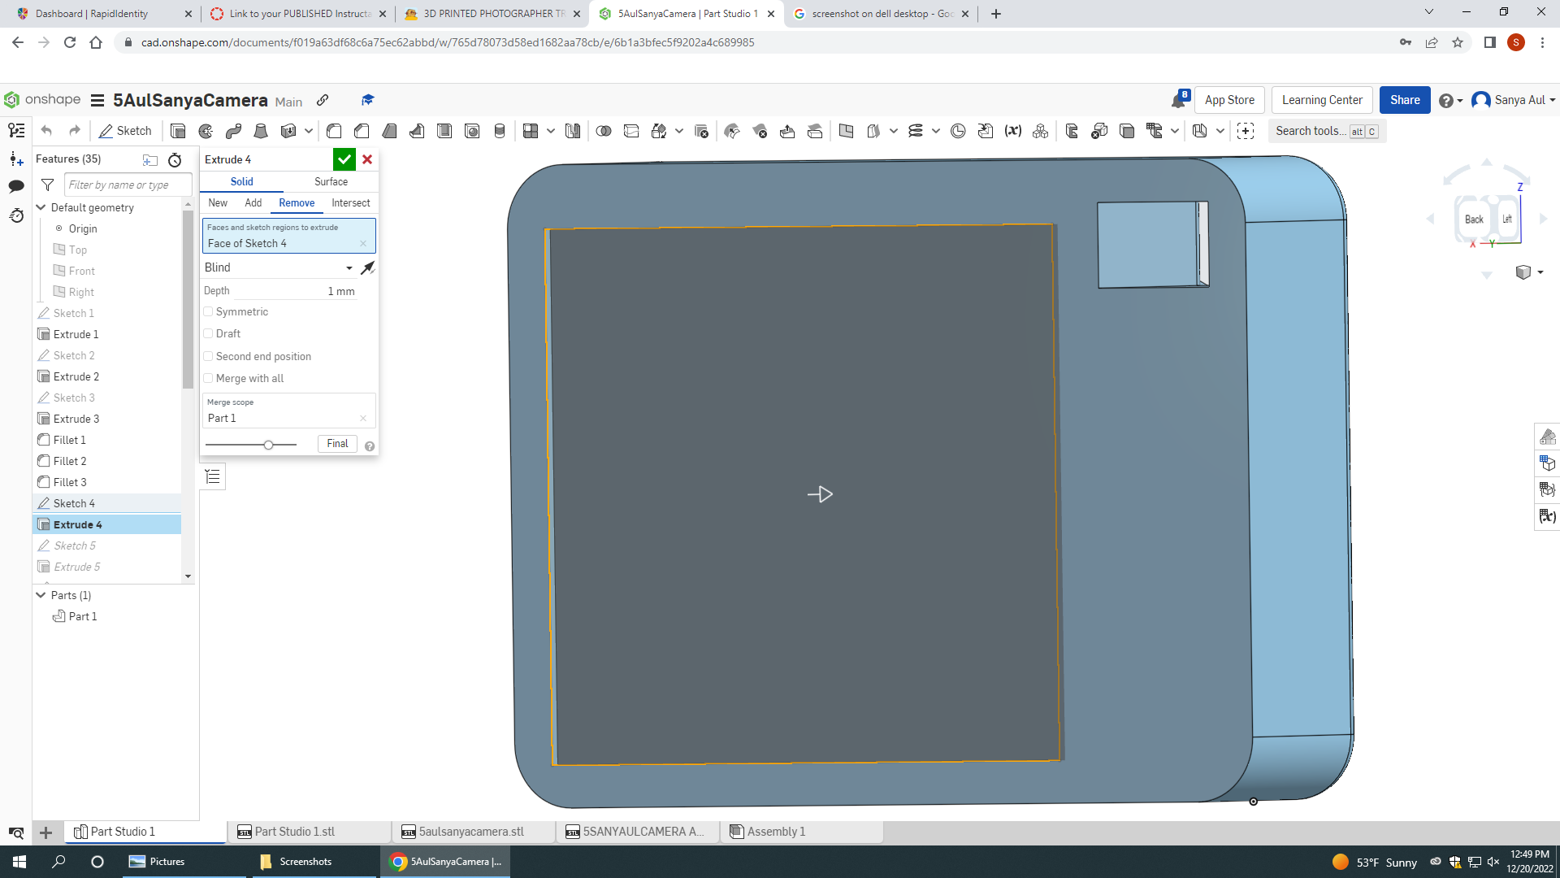The height and width of the screenshot is (878, 1560).
Task: Click the Final button
Action: pos(337,444)
